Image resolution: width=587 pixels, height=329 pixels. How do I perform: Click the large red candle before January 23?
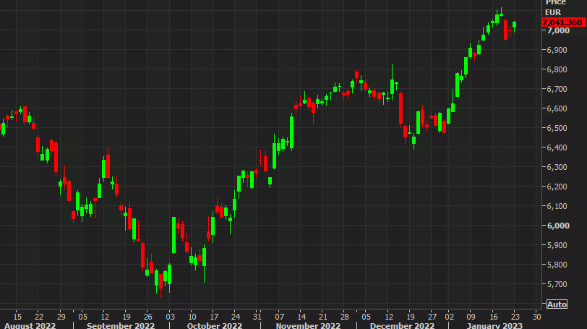click(506, 30)
